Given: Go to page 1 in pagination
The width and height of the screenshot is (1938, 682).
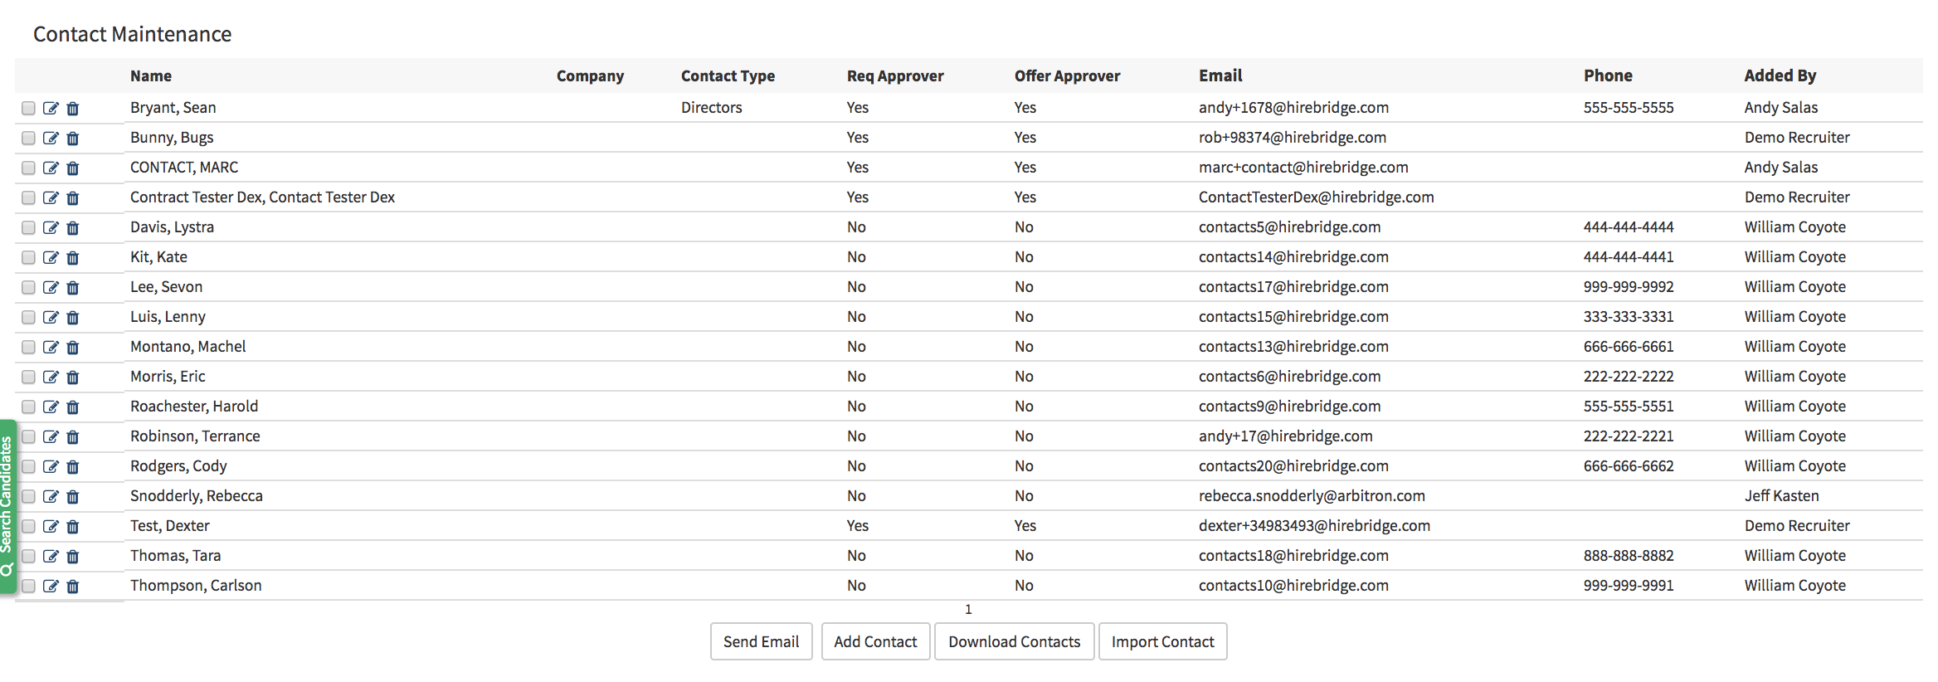Looking at the screenshot, I should coord(968,610).
